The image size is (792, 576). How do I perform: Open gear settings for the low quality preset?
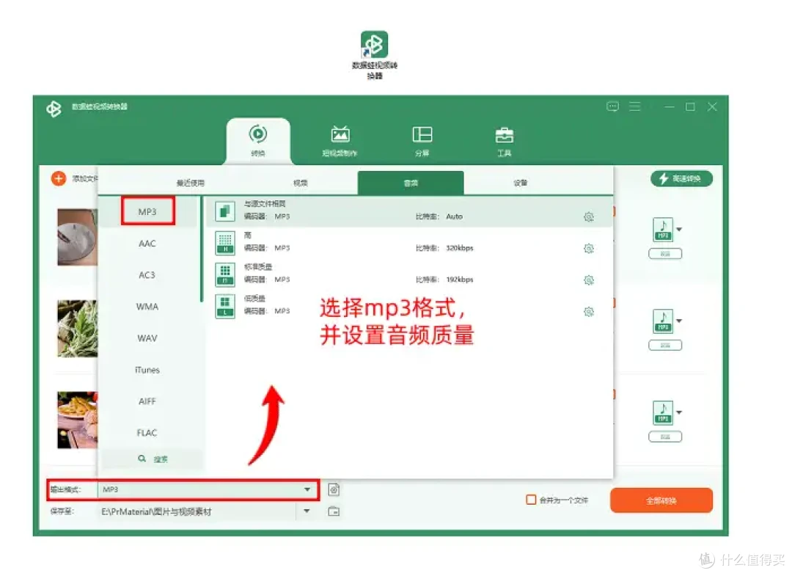pyautogui.click(x=588, y=312)
